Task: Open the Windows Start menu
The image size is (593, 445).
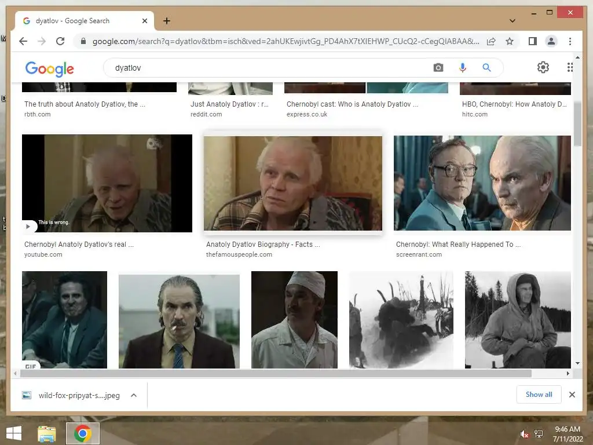Action: click(x=14, y=433)
